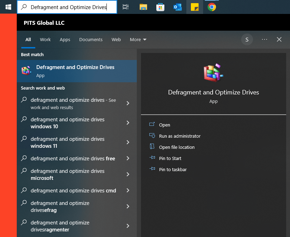Open the Windows Start menu

8,7
